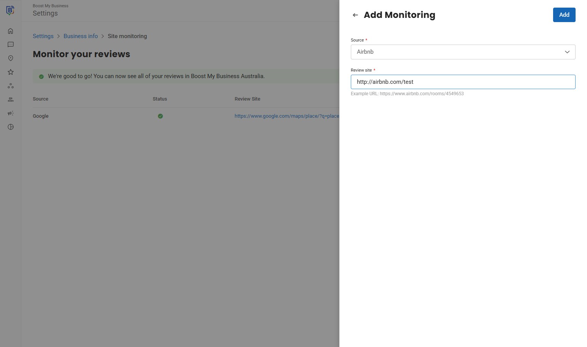
Task: Open the location pin icon in sidebar
Action: pos(11,58)
